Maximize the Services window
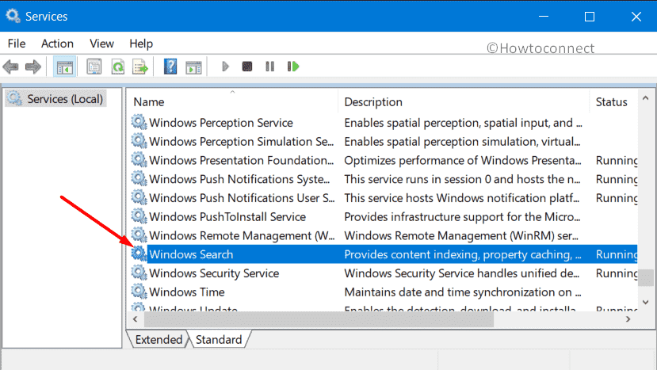 click(x=590, y=17)
